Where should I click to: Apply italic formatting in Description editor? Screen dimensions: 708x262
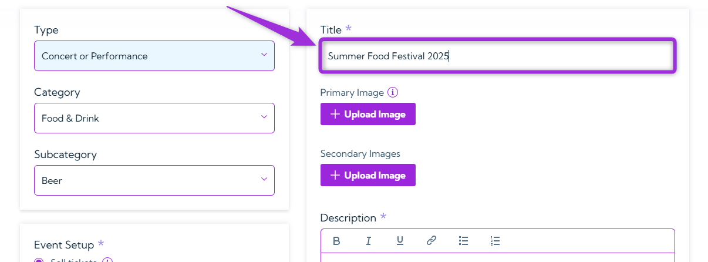click(369, 240)
